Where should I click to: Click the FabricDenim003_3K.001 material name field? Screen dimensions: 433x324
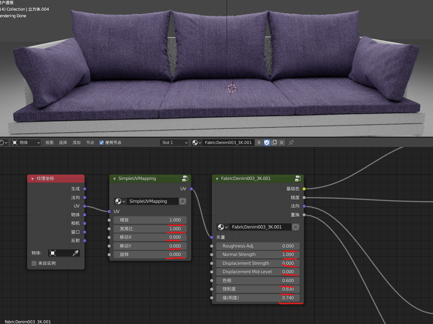point(228,143)
